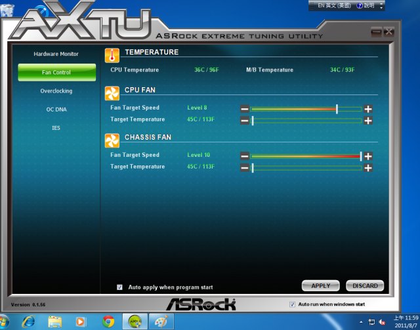Toggle Auto run when windows start checkbox
This screenshot has width=420, height=330.
point(292,304)
